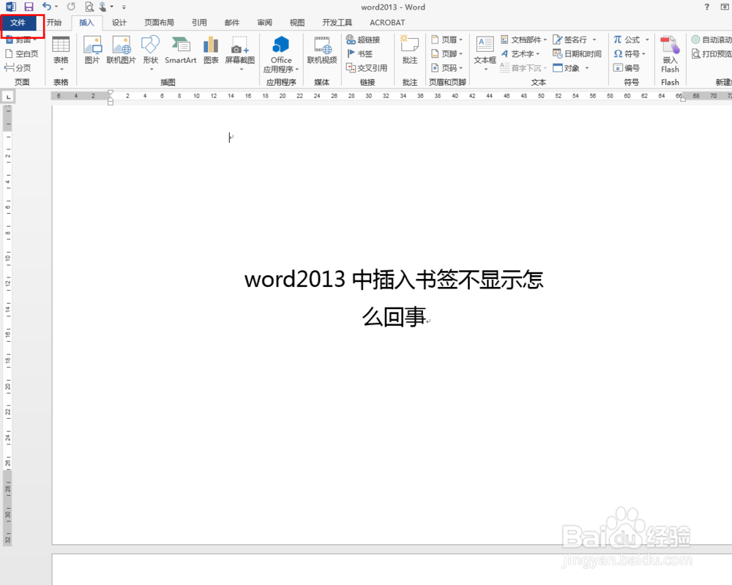Insert a 签名行 signature line
This screenshot has width=732, height=585.
pos(574,40)
